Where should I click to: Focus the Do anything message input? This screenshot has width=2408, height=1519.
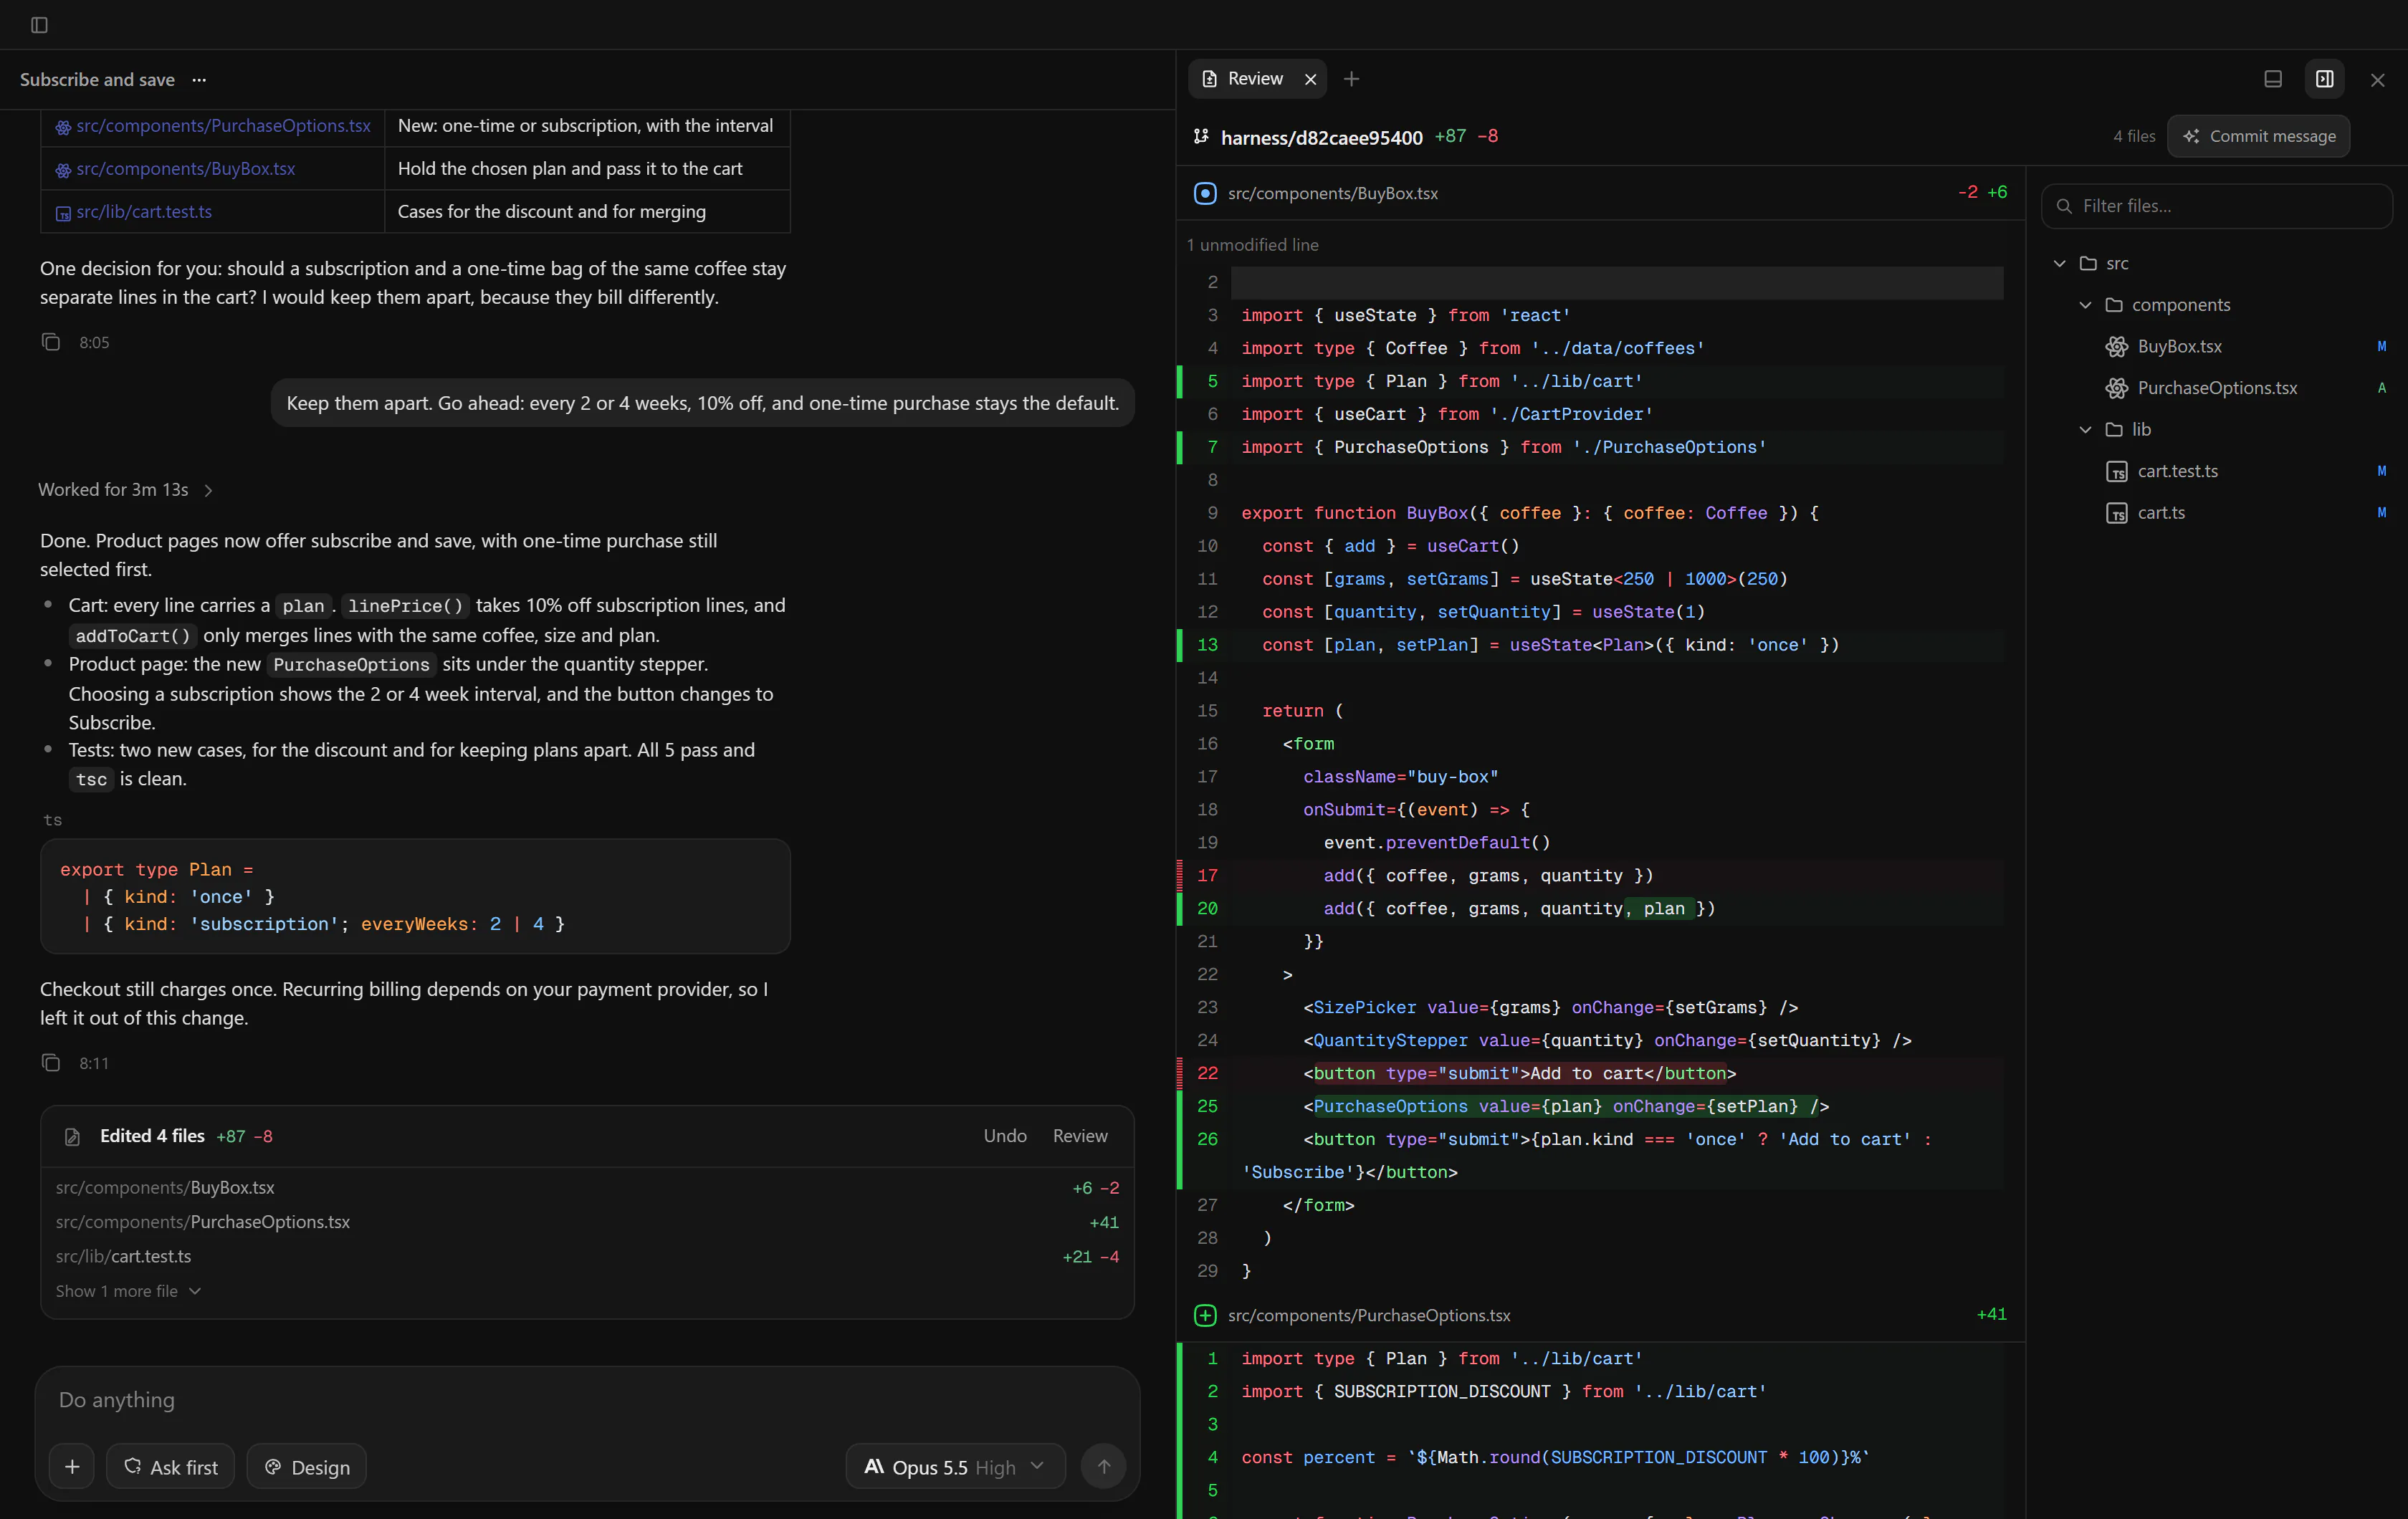click(588, 1400)
